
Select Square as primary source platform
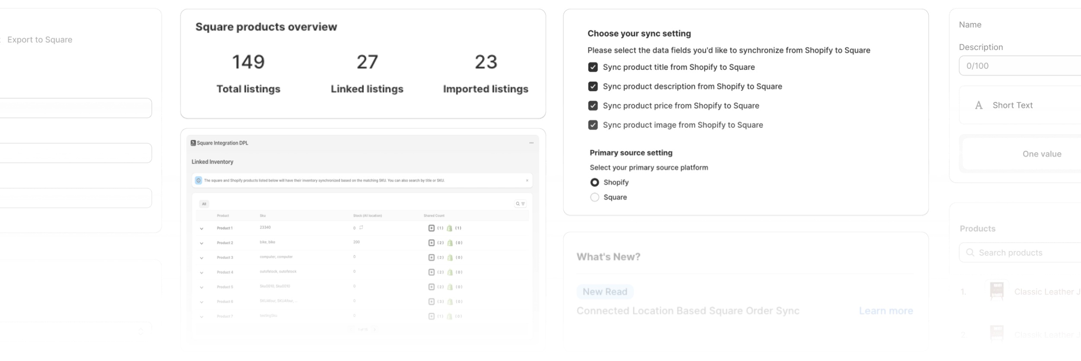595,197
